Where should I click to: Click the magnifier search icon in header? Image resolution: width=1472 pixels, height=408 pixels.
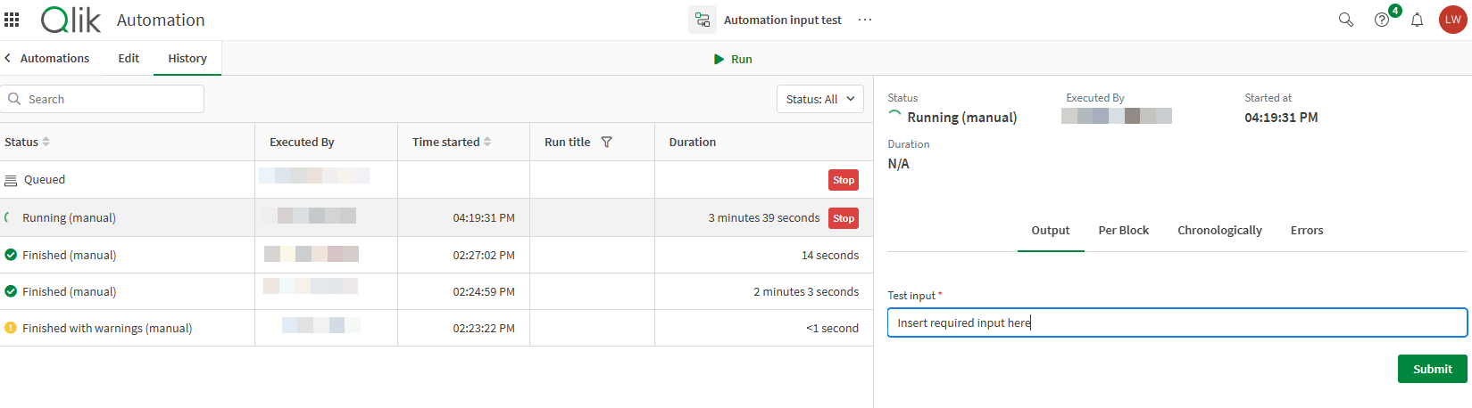click(1346, 20)
